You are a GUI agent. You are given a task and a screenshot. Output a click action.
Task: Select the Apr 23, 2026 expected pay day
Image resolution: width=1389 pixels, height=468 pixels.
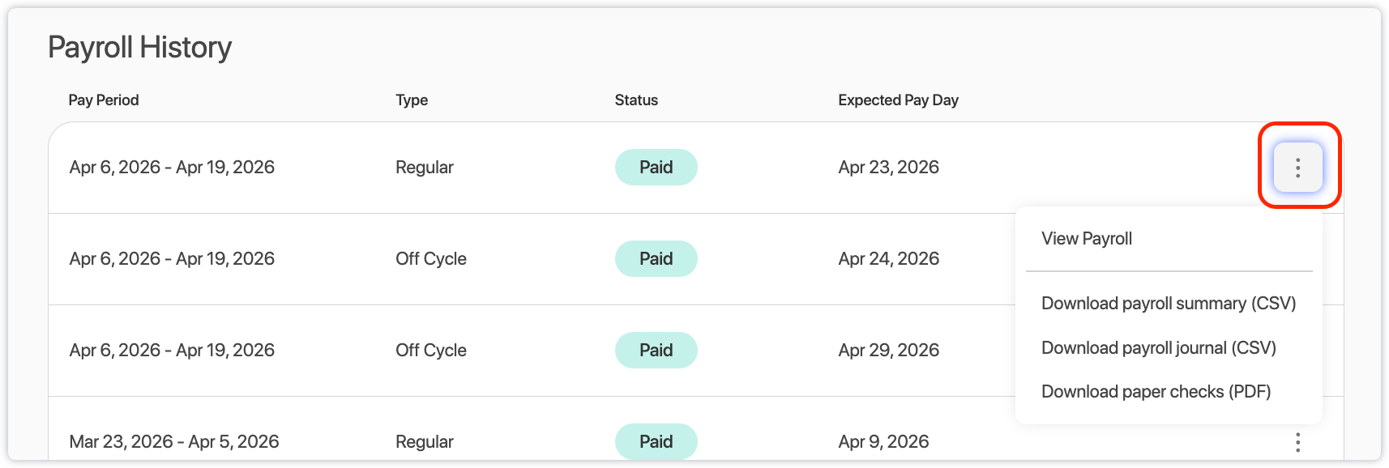tap(888, 168)
